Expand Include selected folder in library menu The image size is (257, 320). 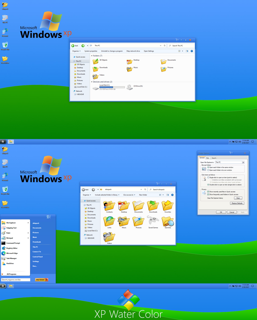(107, 195)
